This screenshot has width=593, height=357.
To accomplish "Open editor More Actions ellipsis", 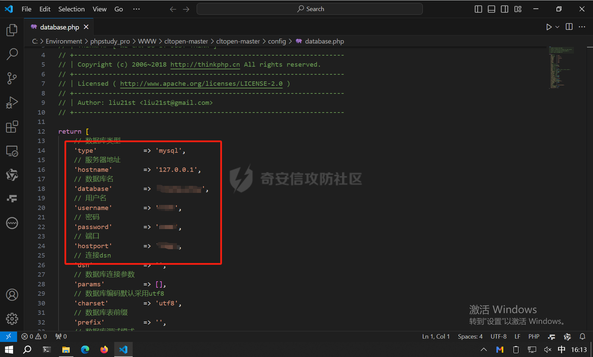I will [x=582, y=27].
